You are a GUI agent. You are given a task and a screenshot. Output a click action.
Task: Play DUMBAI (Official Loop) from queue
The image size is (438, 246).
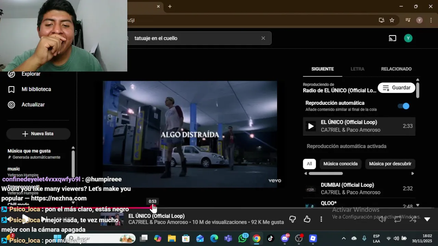pyautogui.click(x=359, y=189)
